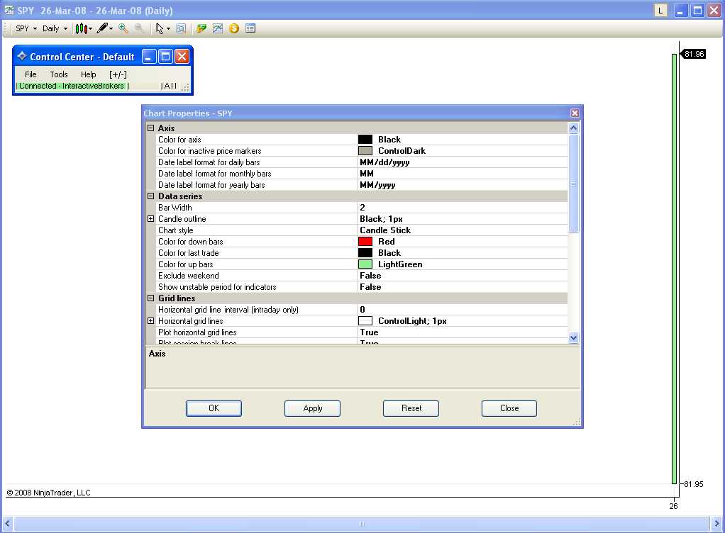
Task: Click the ControlDark inactive price markers swatch
Action: [x=365, y=150]
